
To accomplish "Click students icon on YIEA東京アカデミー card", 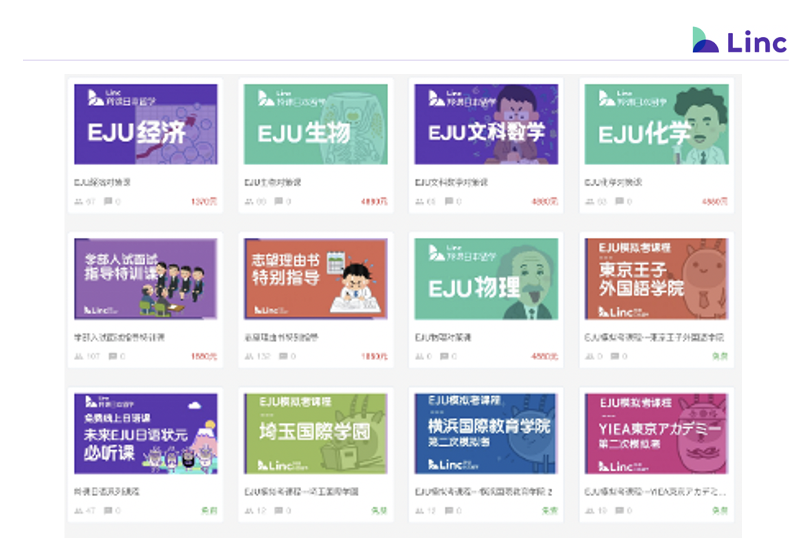I will (x=589, y=510).
